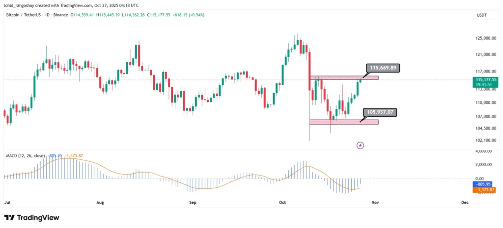Click the Nov marker on time axis
This screenshot has width=503, height=228.
pos(375,202)
